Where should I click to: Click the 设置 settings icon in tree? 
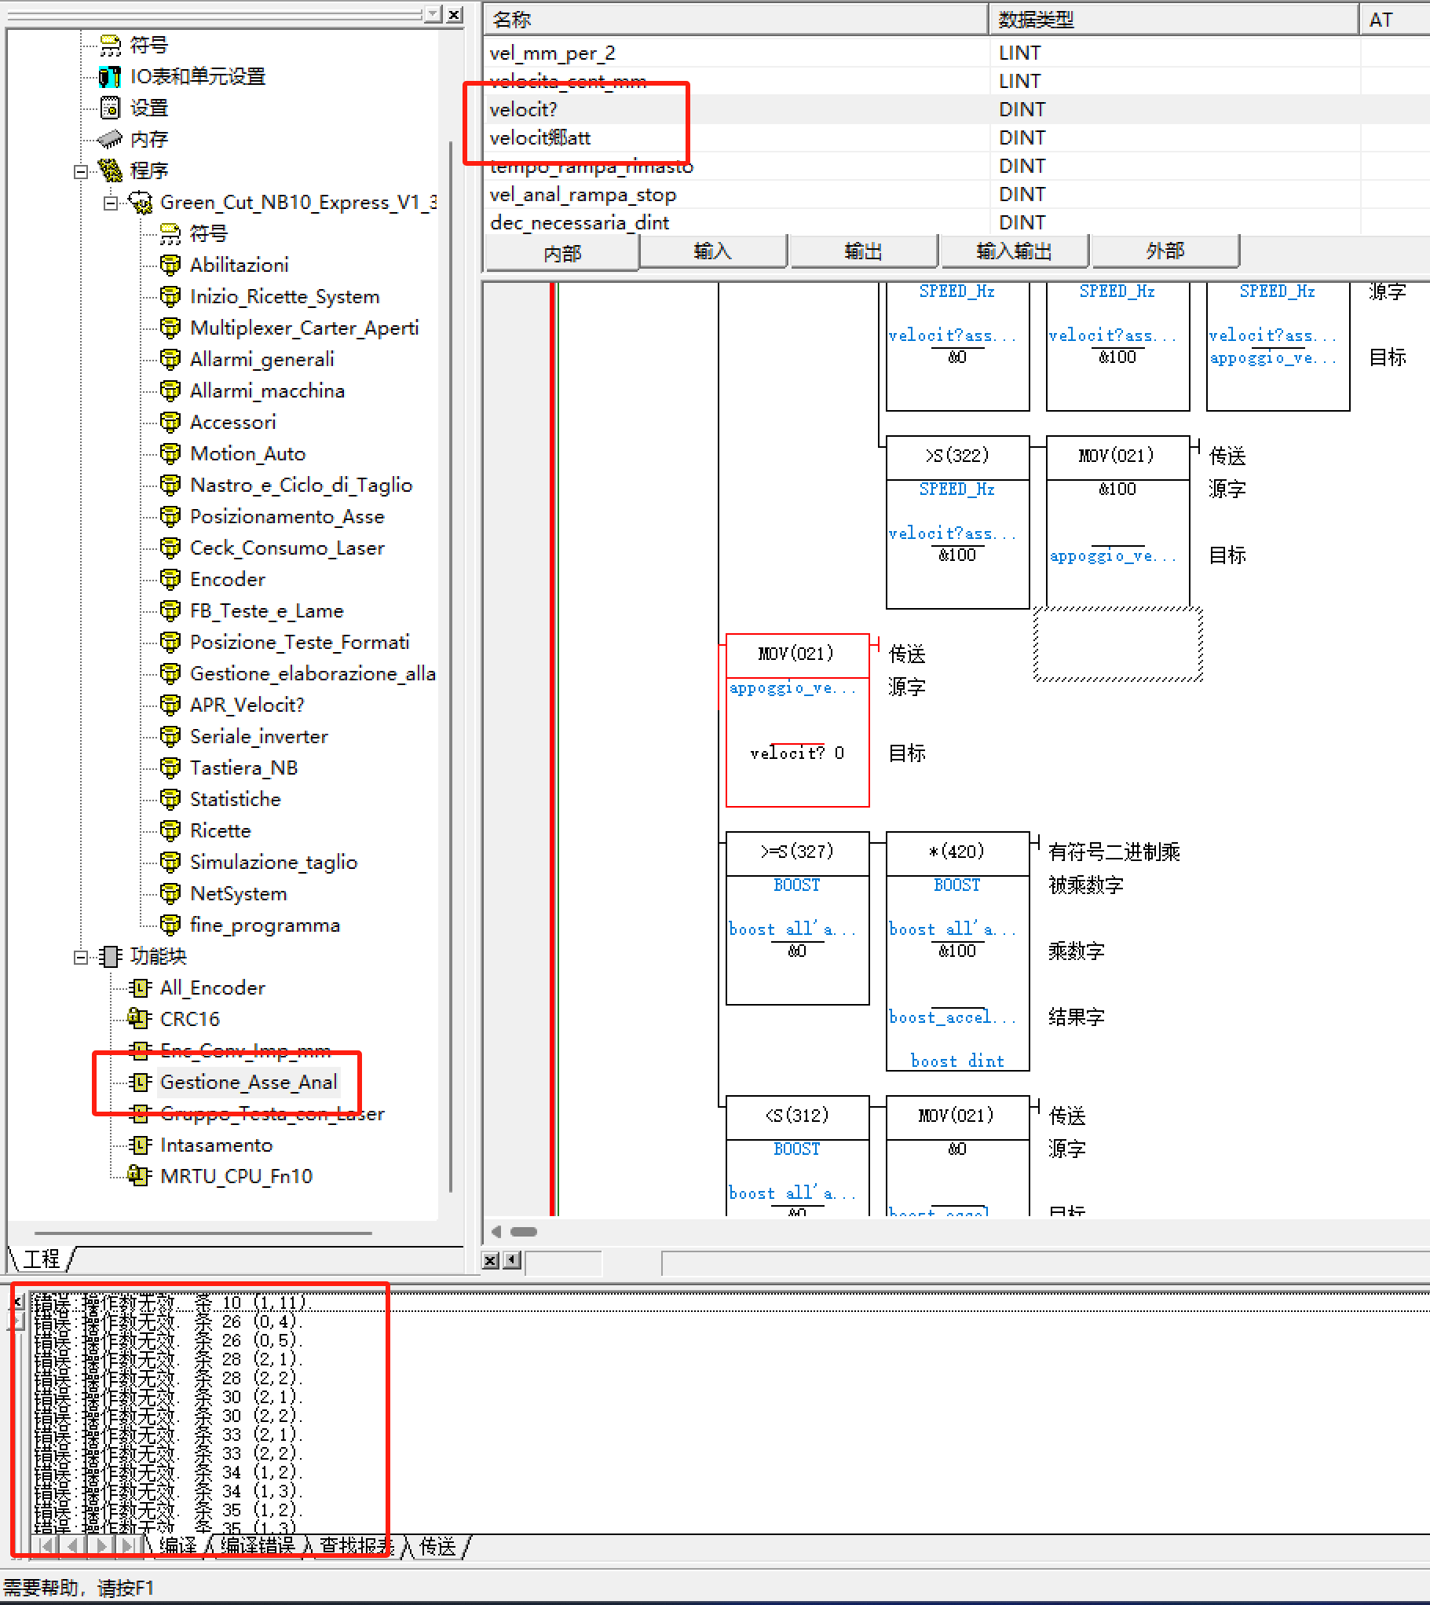tap(110, 108)
